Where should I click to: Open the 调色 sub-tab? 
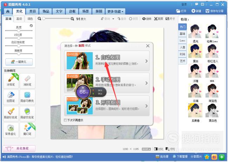pos(30,19)
